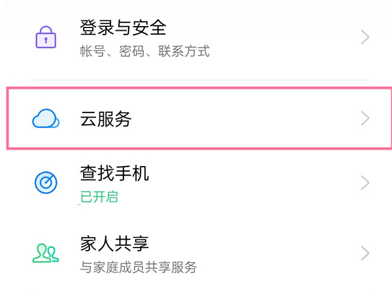392x294 pixels.
Task: Click the 帐号、密码、联系方式 subtitle
Action: 144,52
